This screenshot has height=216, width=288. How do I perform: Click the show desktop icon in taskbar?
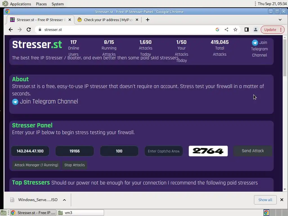3,213
